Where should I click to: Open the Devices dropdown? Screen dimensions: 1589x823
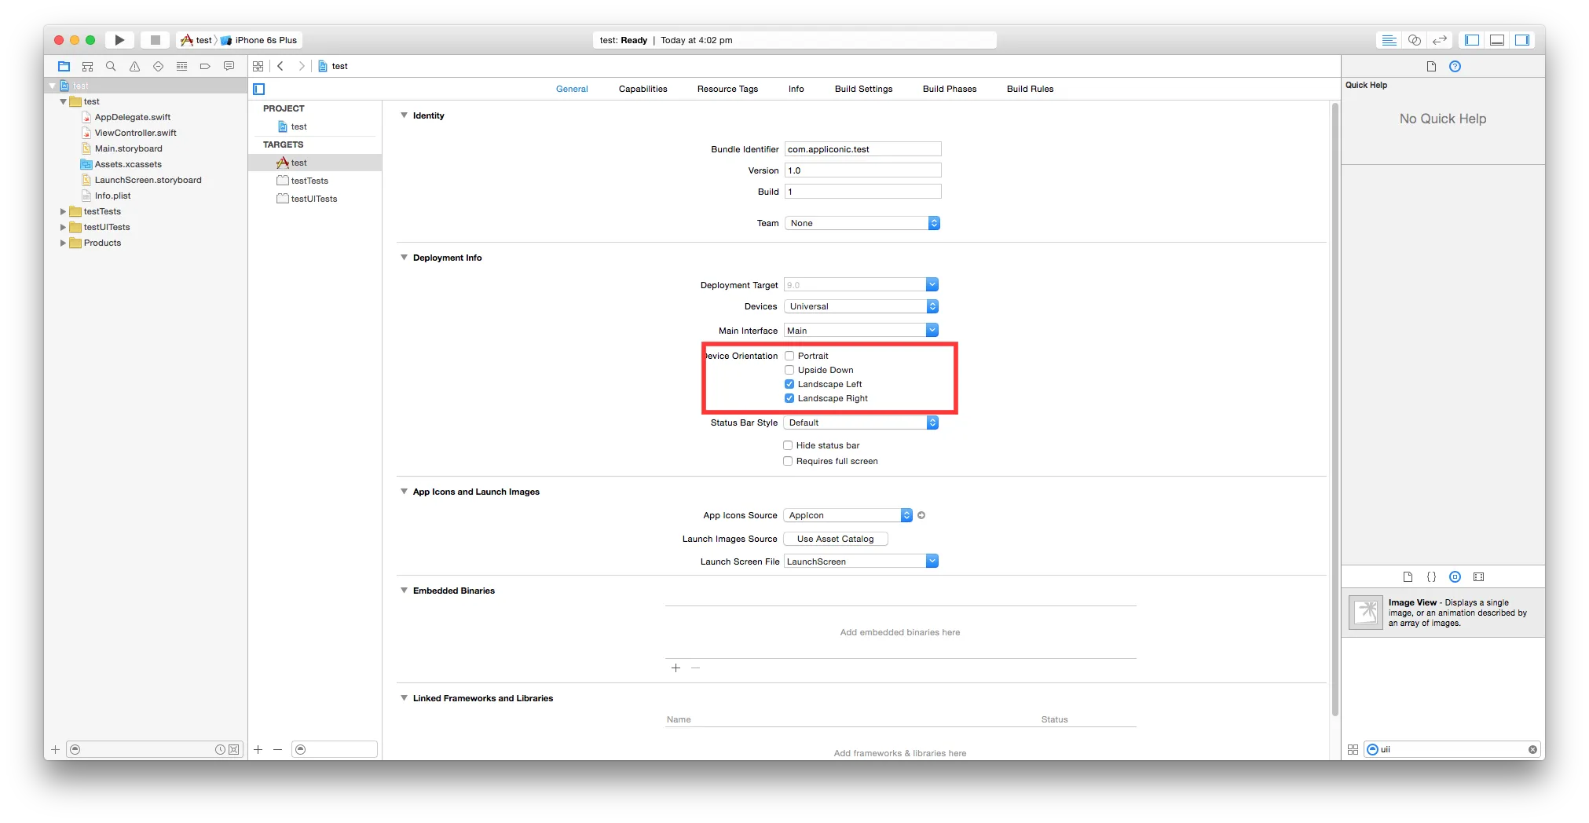(x=861, y=307)
